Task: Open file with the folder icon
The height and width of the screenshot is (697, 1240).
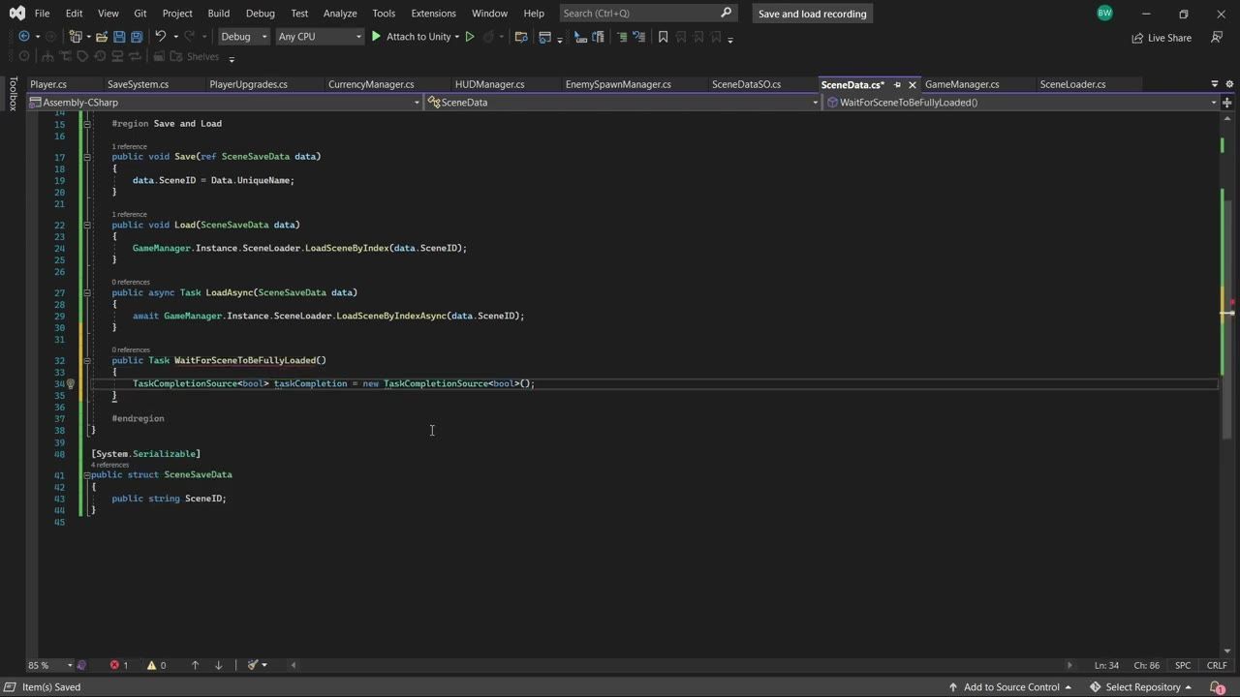Action: pyautogui.click(x=101, y=37)
